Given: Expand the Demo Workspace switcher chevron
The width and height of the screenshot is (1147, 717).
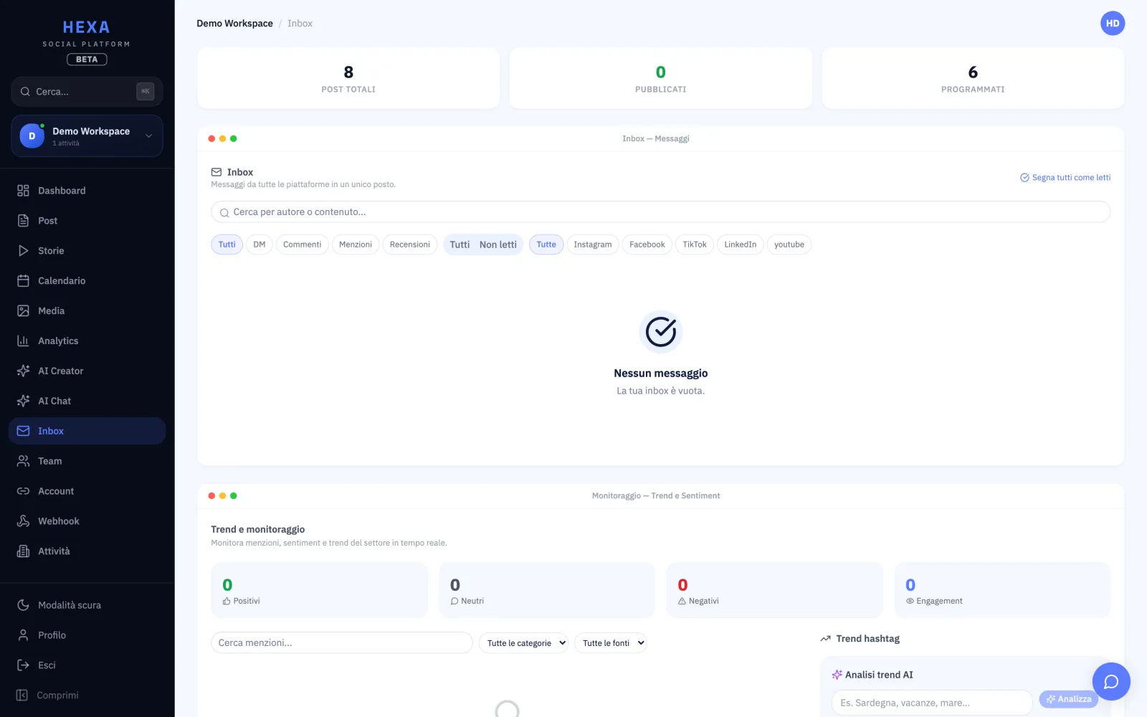Looking at the screenshot, I should (x=149, y=136).
